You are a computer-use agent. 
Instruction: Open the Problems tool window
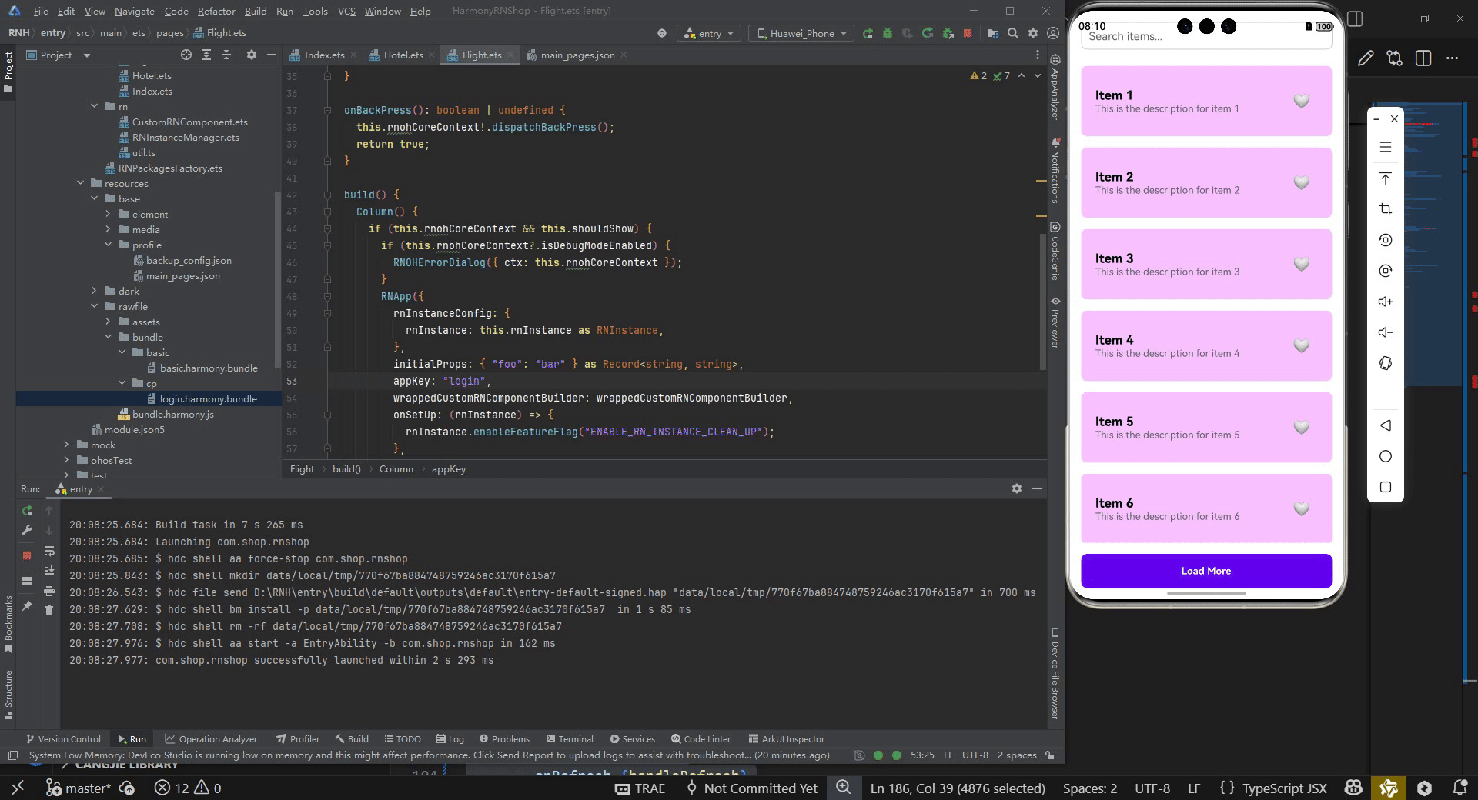tap(504, 738)
